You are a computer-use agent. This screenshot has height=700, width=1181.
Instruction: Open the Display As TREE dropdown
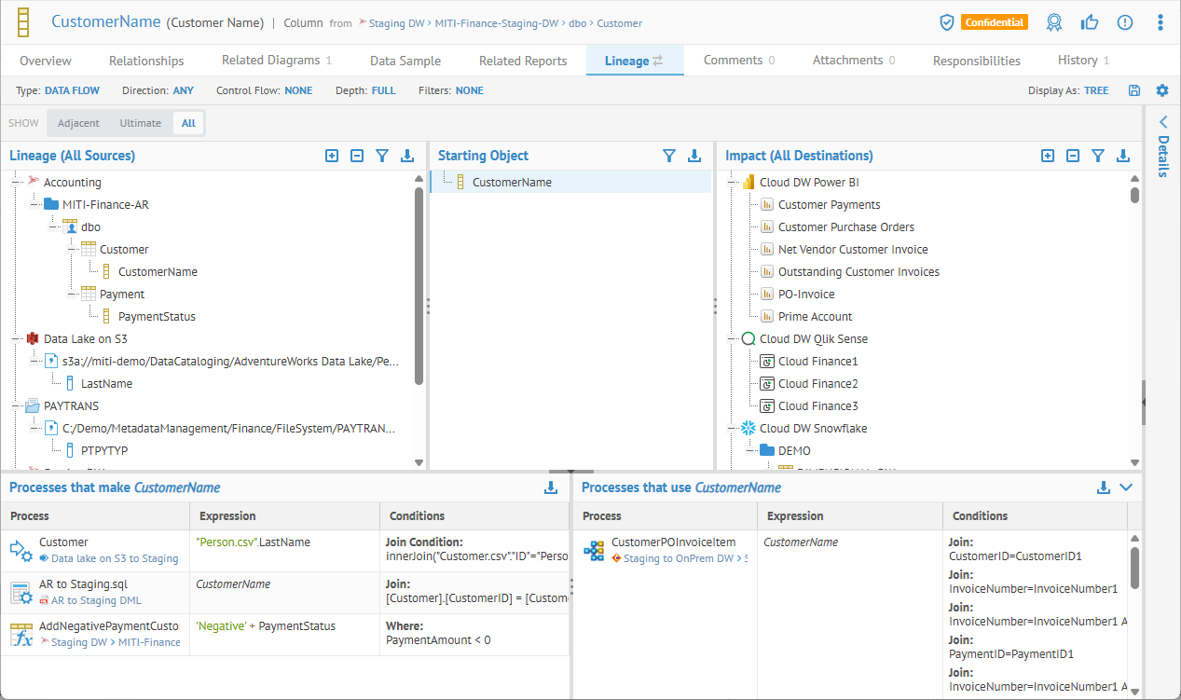tap(1095, 90)
